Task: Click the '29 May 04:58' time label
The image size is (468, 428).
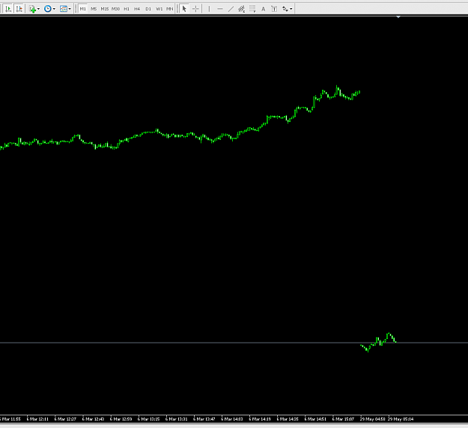Action: coord(372,419)
